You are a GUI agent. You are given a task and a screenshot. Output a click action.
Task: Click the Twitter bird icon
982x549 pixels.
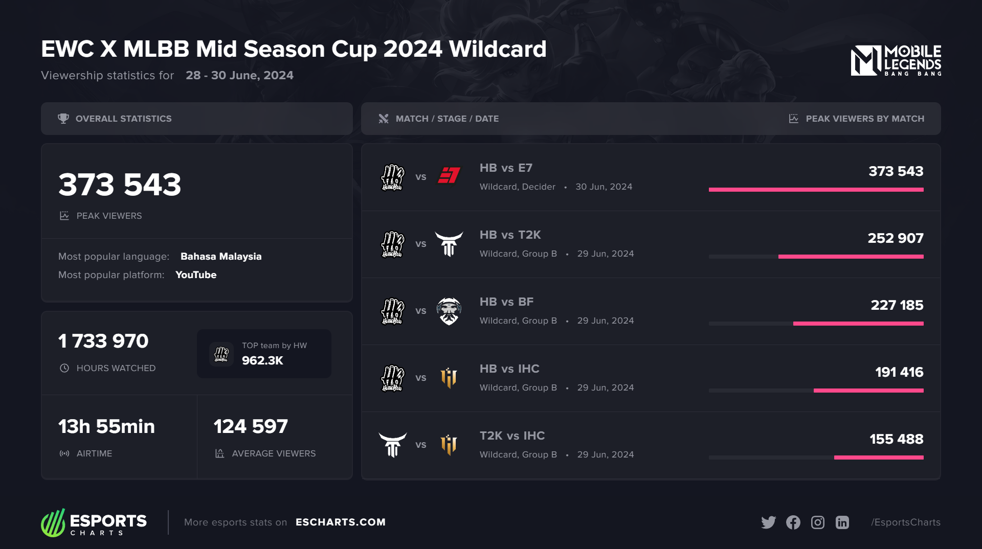[768, 522]
